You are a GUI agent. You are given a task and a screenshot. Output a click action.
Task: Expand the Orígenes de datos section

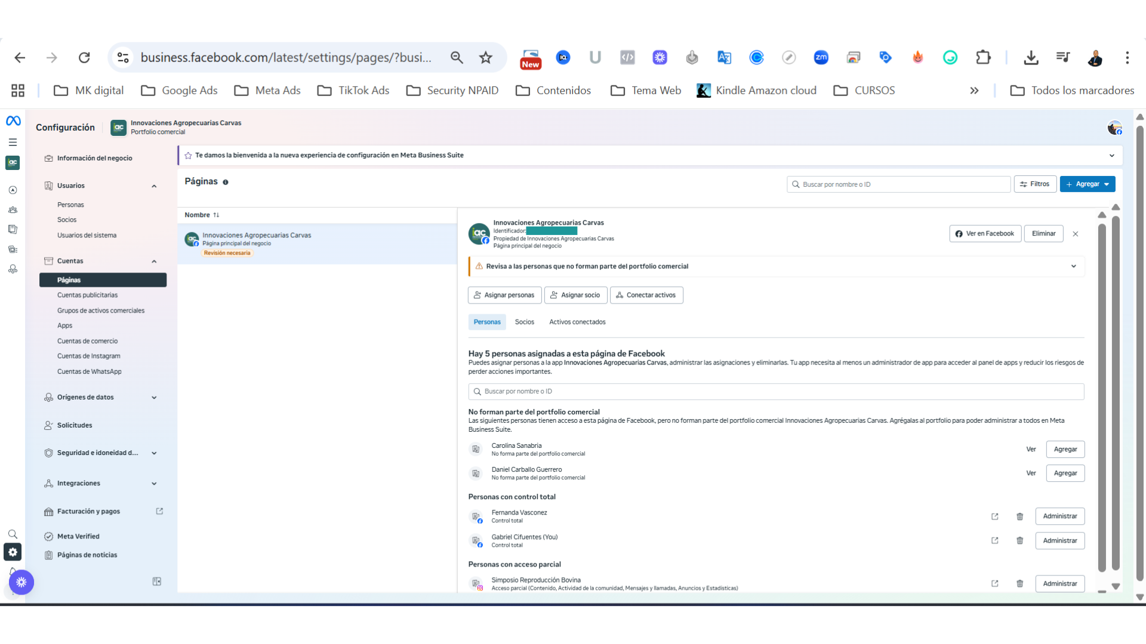pos(154,397)
